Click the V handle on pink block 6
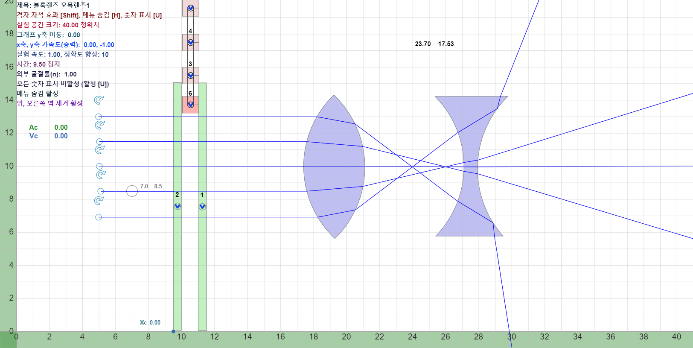Screen dimensions: 693x348 [191, 104]
